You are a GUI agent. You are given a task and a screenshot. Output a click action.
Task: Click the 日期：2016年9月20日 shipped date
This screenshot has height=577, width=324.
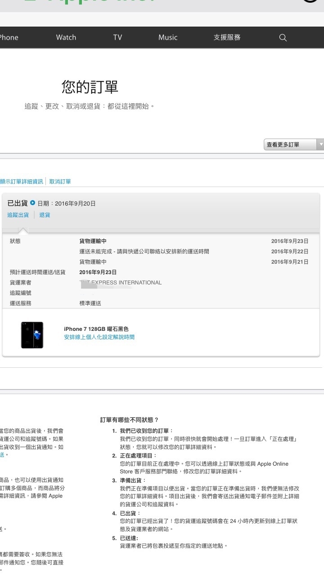[x=67, y=203]
